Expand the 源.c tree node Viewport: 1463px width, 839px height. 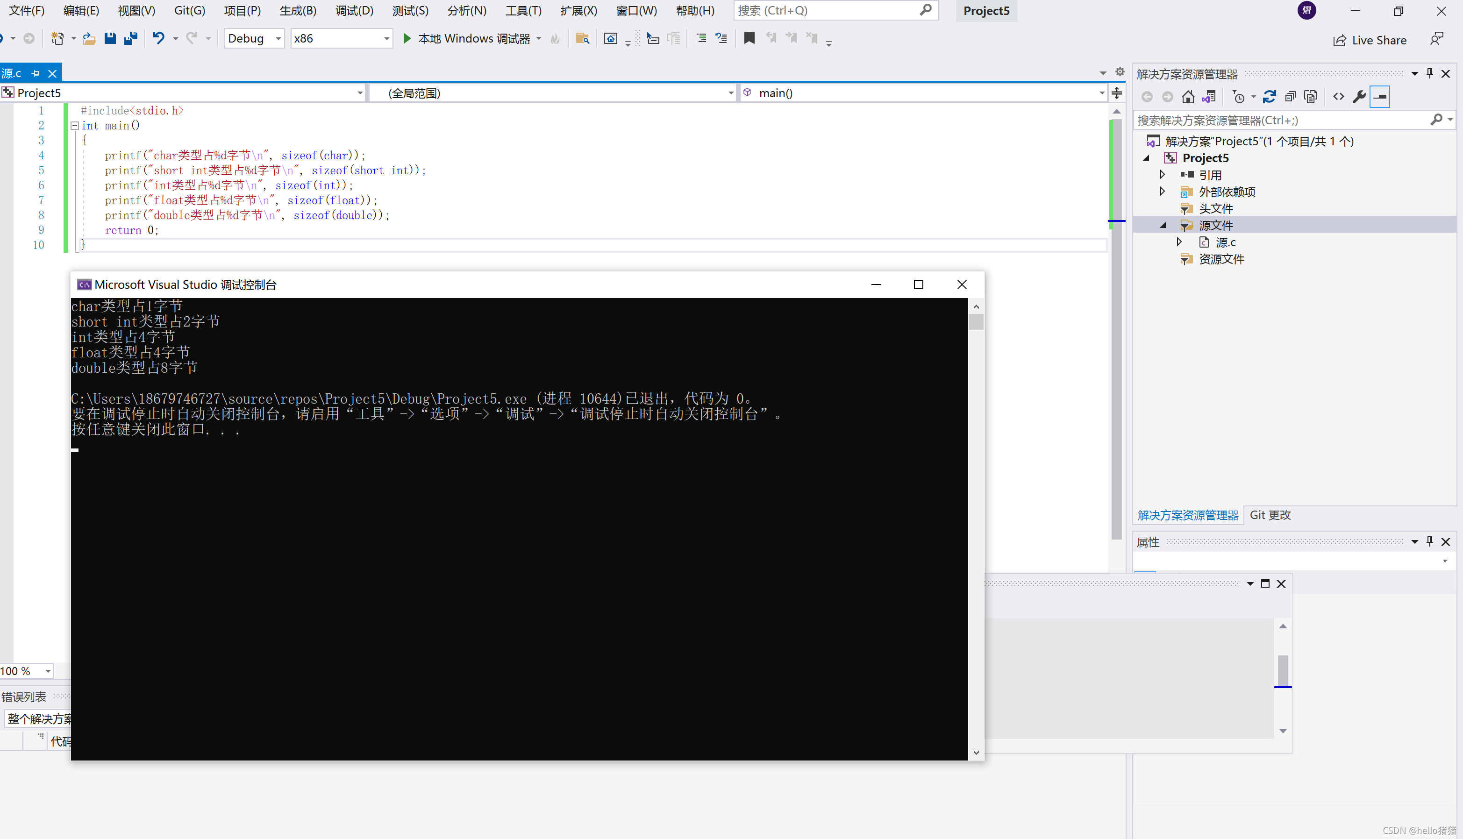point(1179,242)
